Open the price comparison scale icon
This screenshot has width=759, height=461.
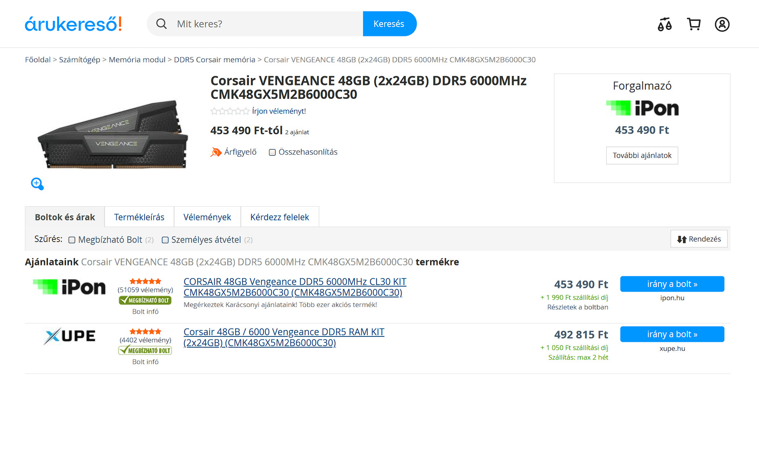(x=665, y=24)
